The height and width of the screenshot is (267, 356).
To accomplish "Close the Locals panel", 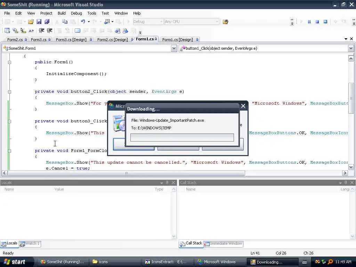I will tap(173, 183).
